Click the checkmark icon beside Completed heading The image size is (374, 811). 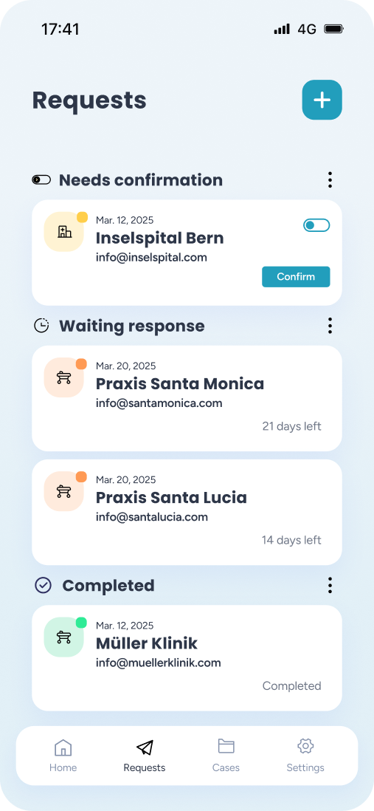[43, 585]
